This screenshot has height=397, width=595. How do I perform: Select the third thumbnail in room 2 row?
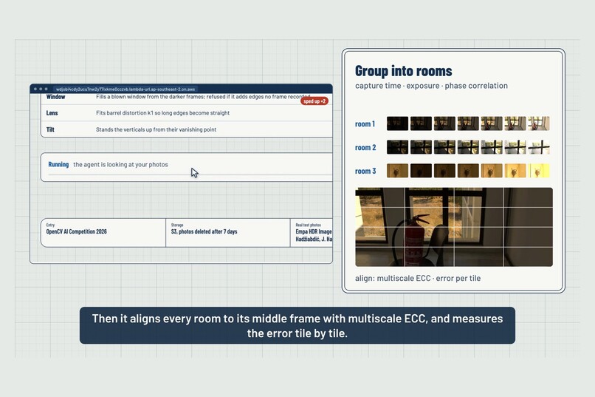tap(444, 147)
